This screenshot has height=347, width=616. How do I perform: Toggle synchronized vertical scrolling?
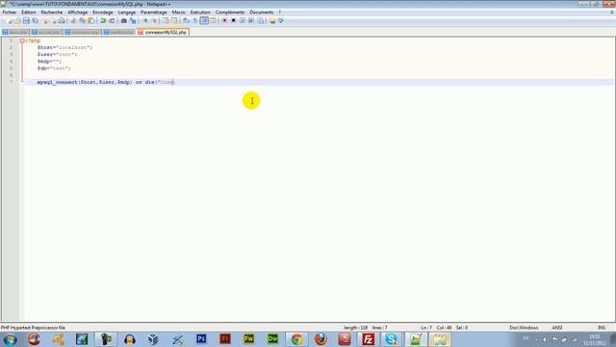pyautogui.click(x=166, y=21)
